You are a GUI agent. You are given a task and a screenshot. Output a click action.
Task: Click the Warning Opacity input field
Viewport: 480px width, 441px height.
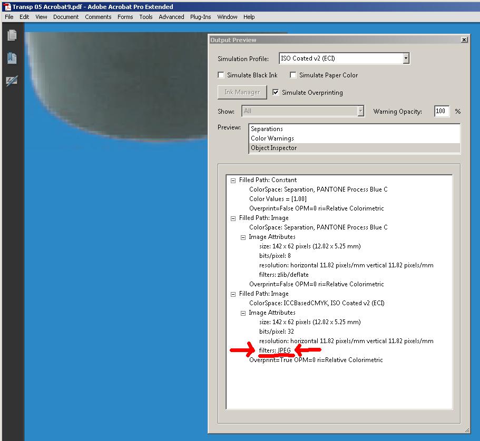[x=442, y=111]
